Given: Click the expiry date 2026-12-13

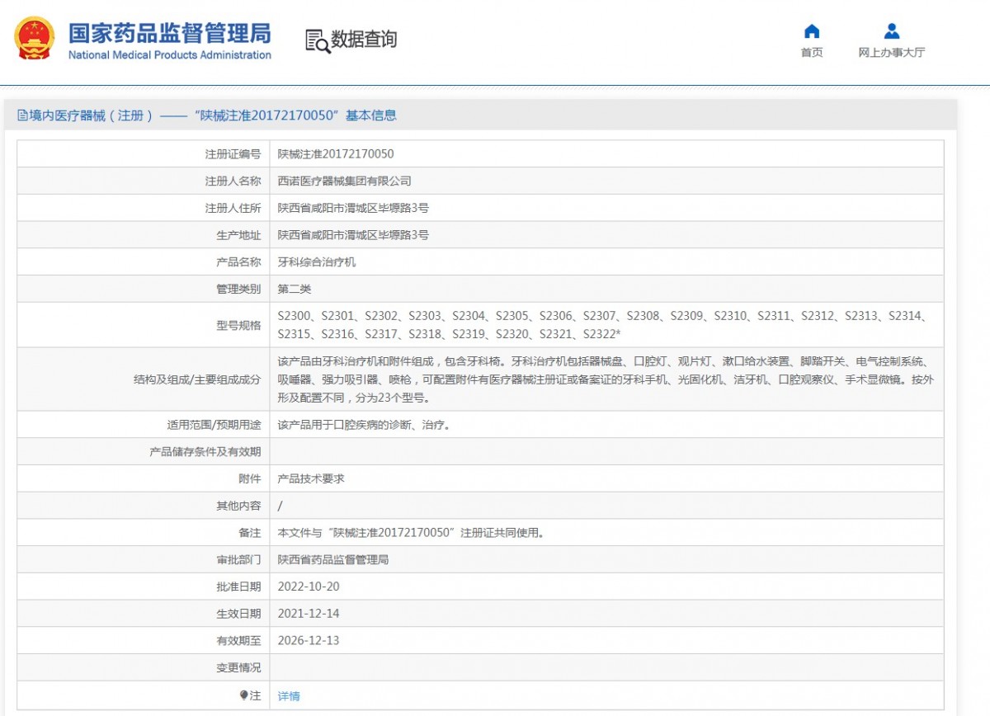Looking at the screenshot, I should 309,641.
